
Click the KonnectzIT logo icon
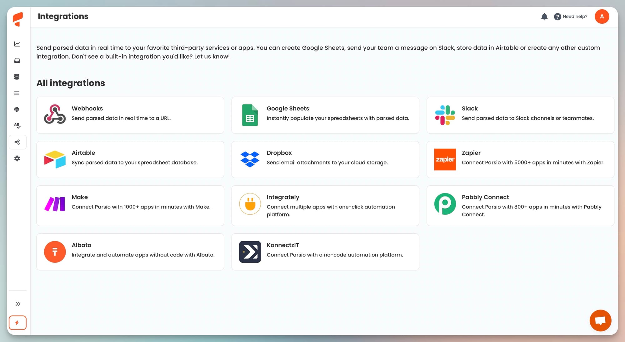pyautogui.click(x=250, y=252)
